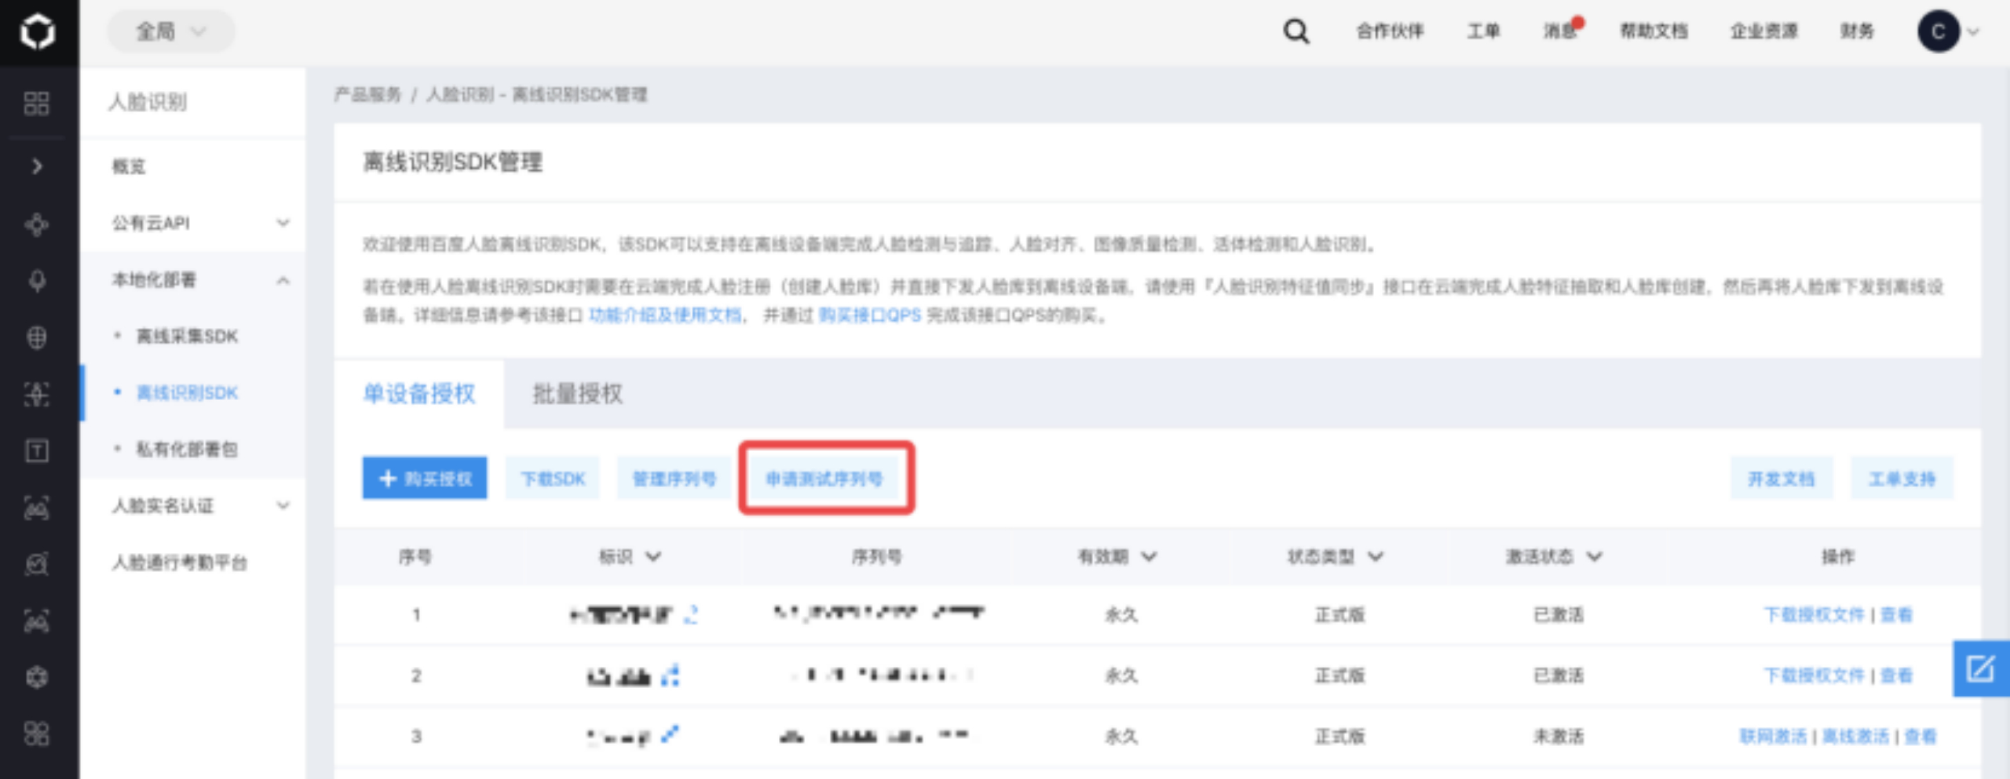This screenshot has height=779, width=2010.
Task: Click the 购买授权 button
Action: (x=425, y=478)
